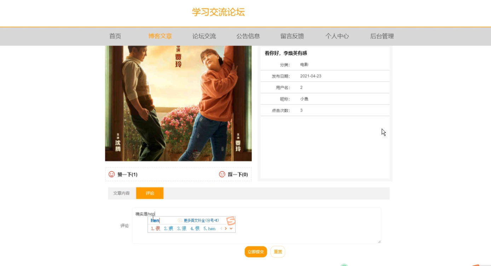Image resolution: width=491 pixels, height=266 pixels.
Task: Click the date 2021-04-23
Action: pos(311,76)
